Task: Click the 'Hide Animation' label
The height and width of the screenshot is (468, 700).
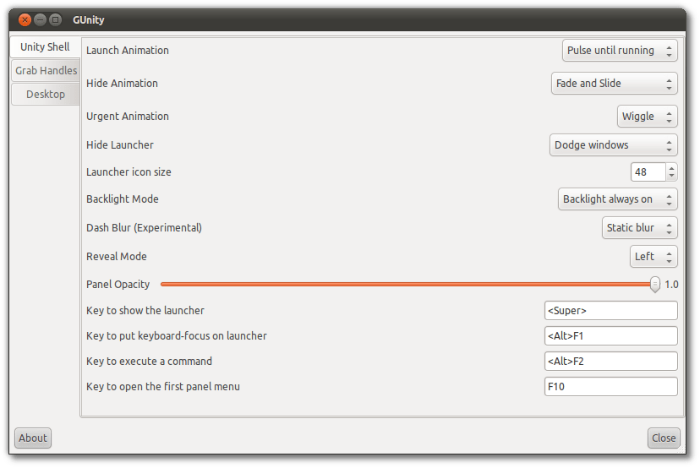Action: [122, 84]
